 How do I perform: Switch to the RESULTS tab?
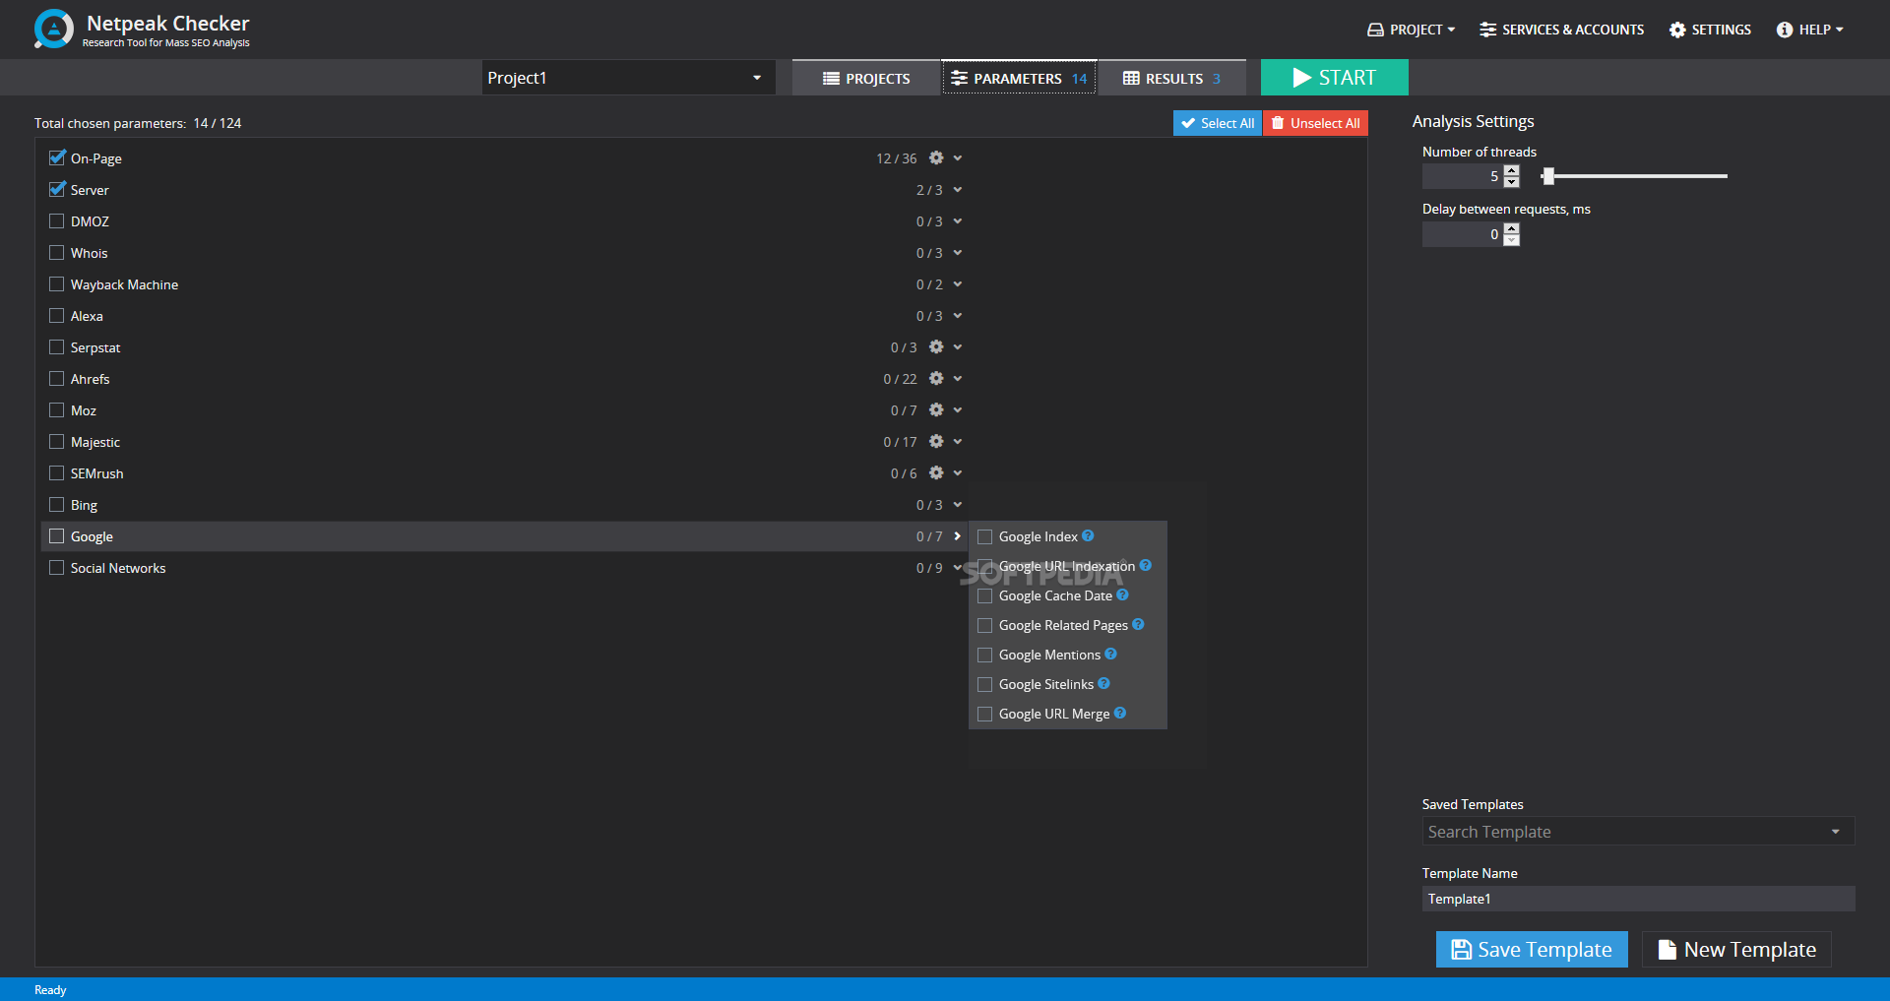(1171, 78)
